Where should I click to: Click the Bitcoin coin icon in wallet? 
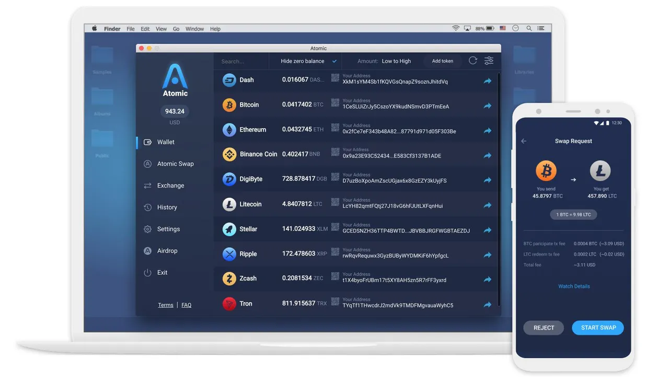[x=229, y=105]
